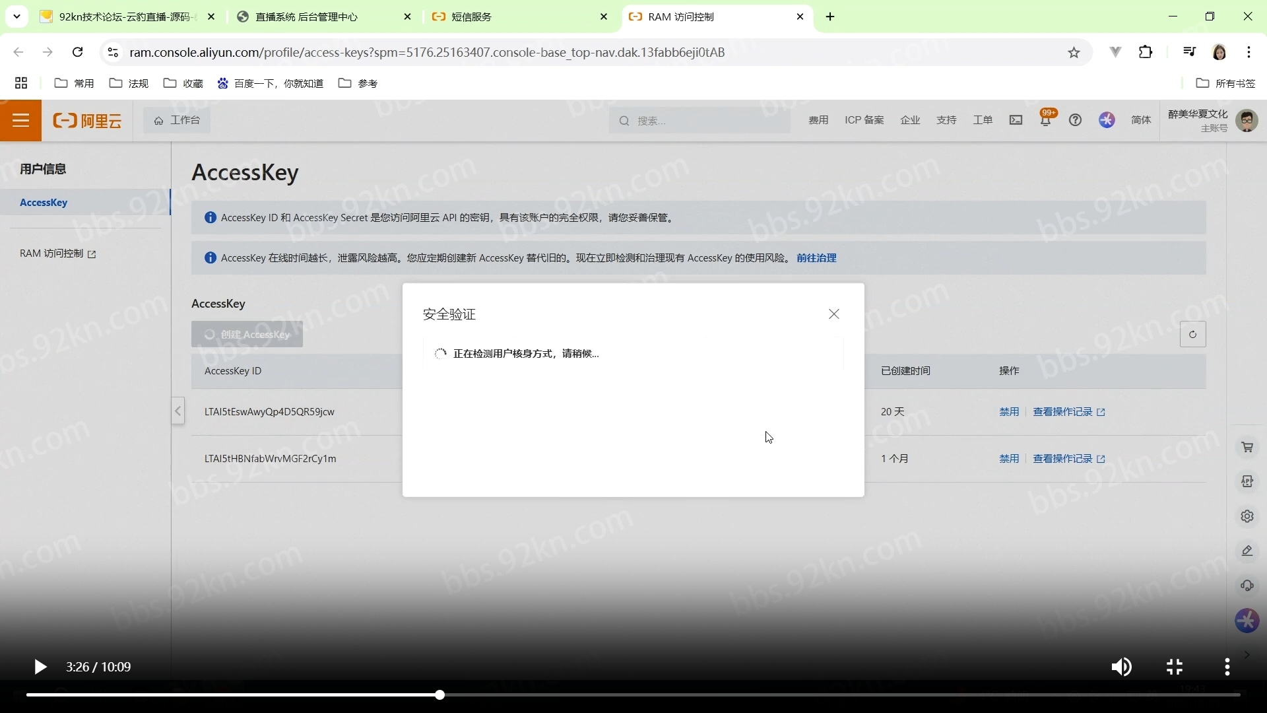Open browser extensions puzzle icon
The width and height of the screenshot is (1267, 713).
(1146, 52)
